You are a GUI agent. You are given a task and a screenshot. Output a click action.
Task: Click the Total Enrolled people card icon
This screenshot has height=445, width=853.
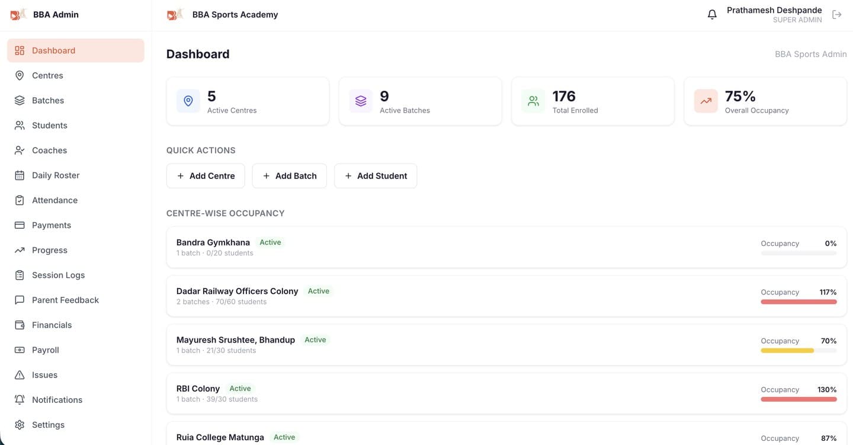533,101
